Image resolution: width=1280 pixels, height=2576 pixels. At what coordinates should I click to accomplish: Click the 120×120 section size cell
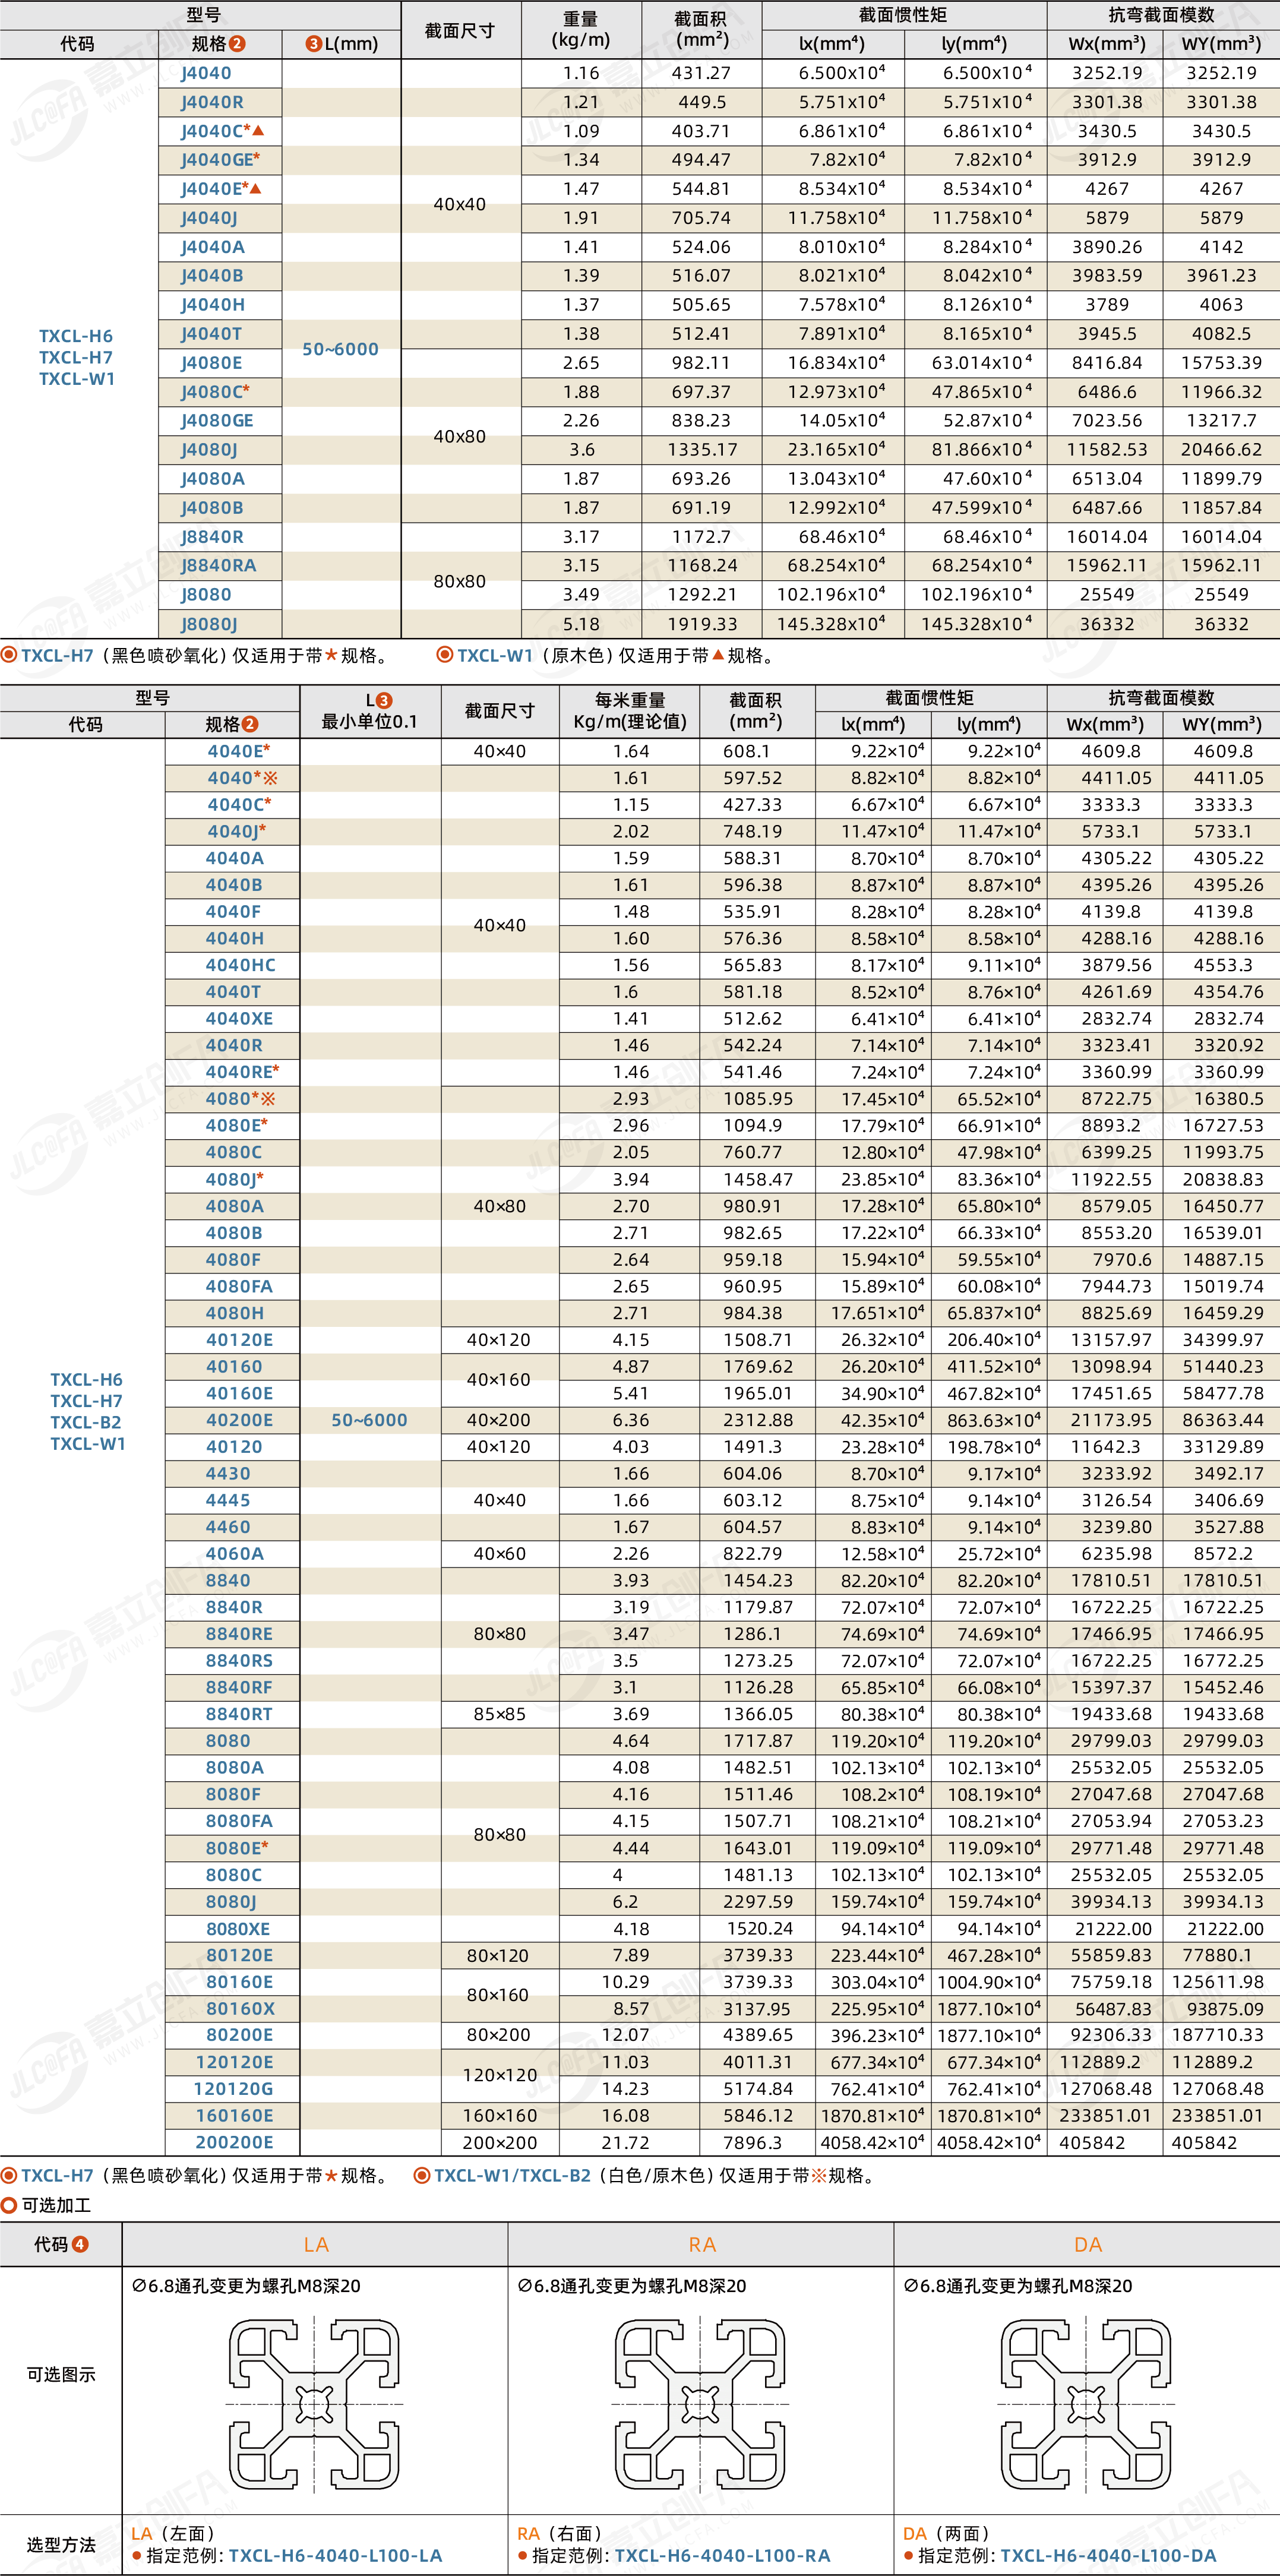(x=500, y=2075)
